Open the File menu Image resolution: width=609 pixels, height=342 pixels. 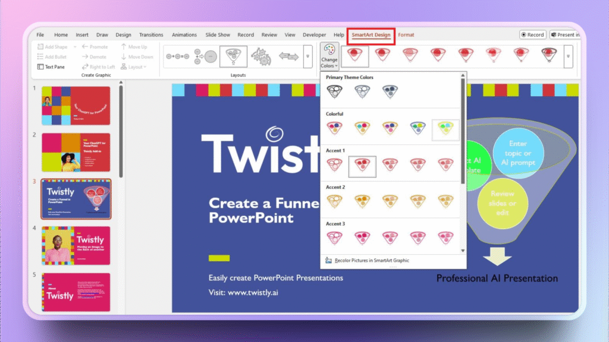coord(40,35)
